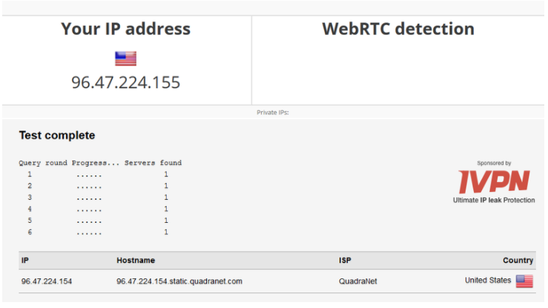The image size is (548, 308).
Task: Click the US flag in Country column
Action: point(524,281)
